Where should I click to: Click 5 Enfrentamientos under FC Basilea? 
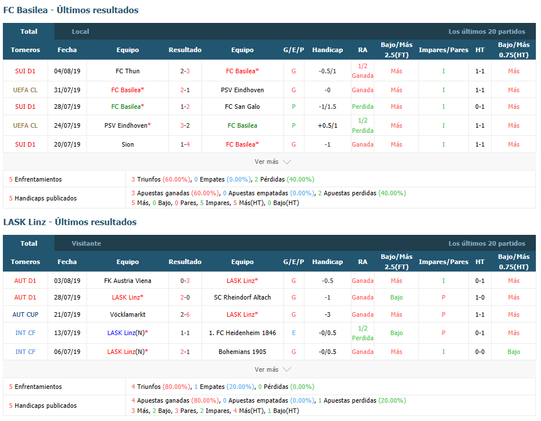pos(35,179)
